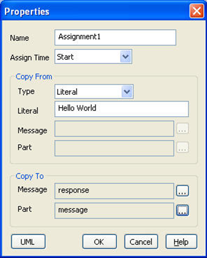Click the Literal field containing Hello World
The height and width of the screenshot is (258, 207).
pyautogui.click(x=121, y=109)
